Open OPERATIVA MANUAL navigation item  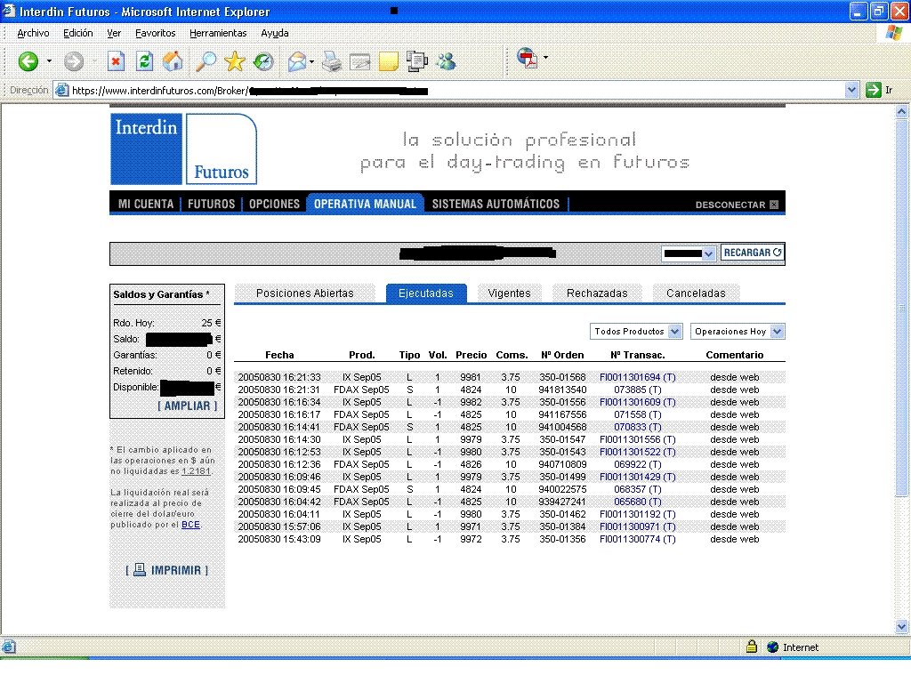point(365,204)
